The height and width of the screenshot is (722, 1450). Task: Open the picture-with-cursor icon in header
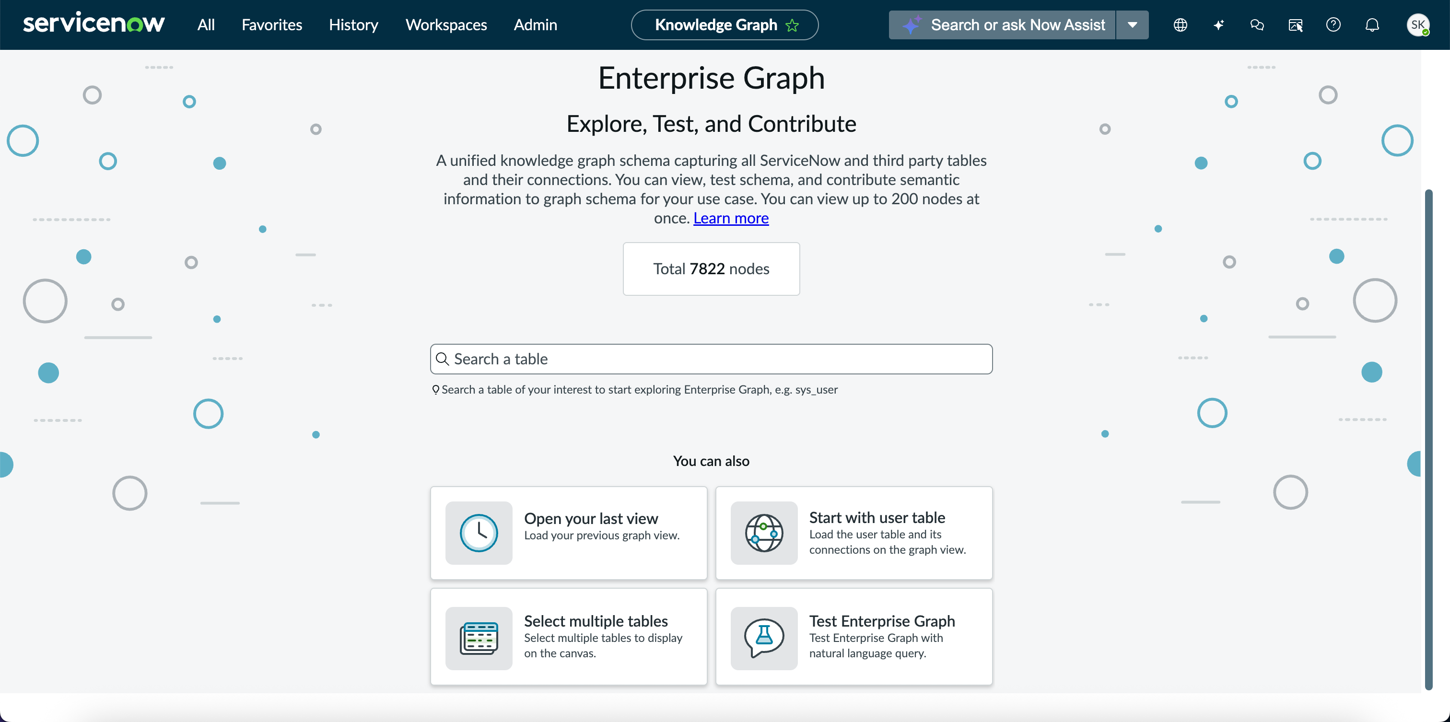coord(1295,25)
